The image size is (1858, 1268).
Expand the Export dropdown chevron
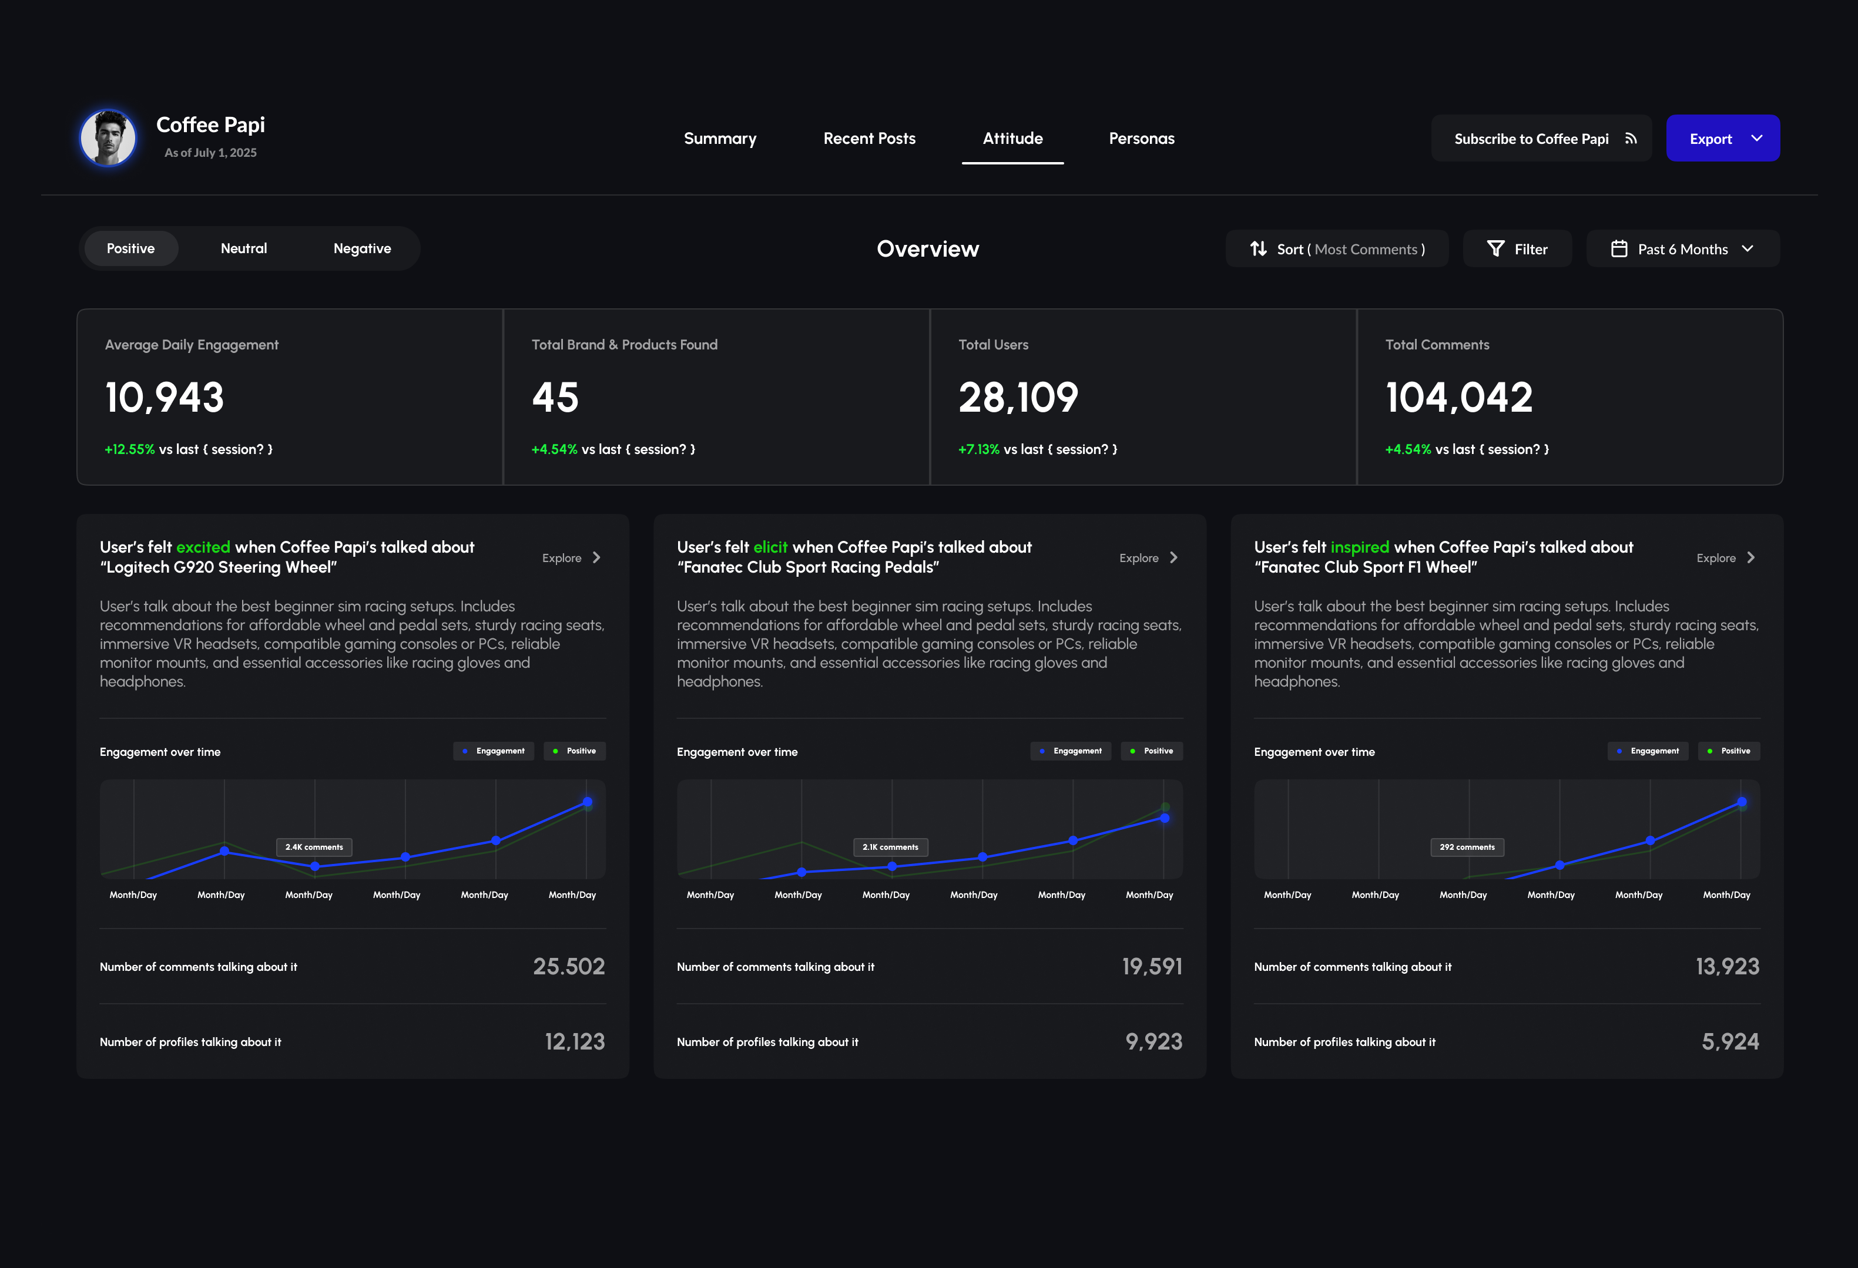coord(1756,138)
